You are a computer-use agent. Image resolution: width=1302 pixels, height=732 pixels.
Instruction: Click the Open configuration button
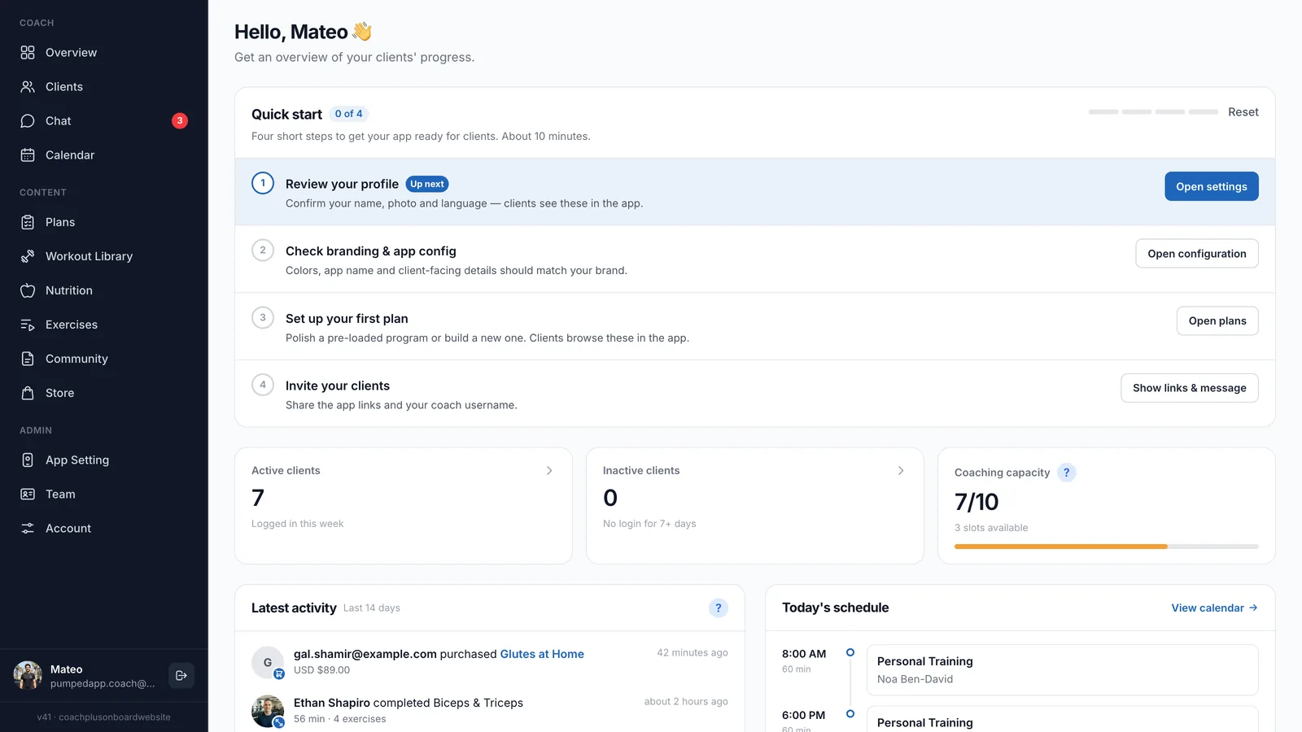pos(1197,254)
